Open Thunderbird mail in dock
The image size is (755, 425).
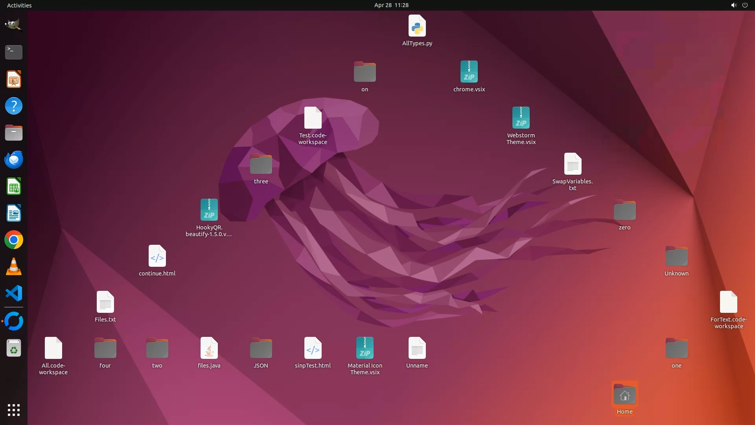tap(13, 160)
